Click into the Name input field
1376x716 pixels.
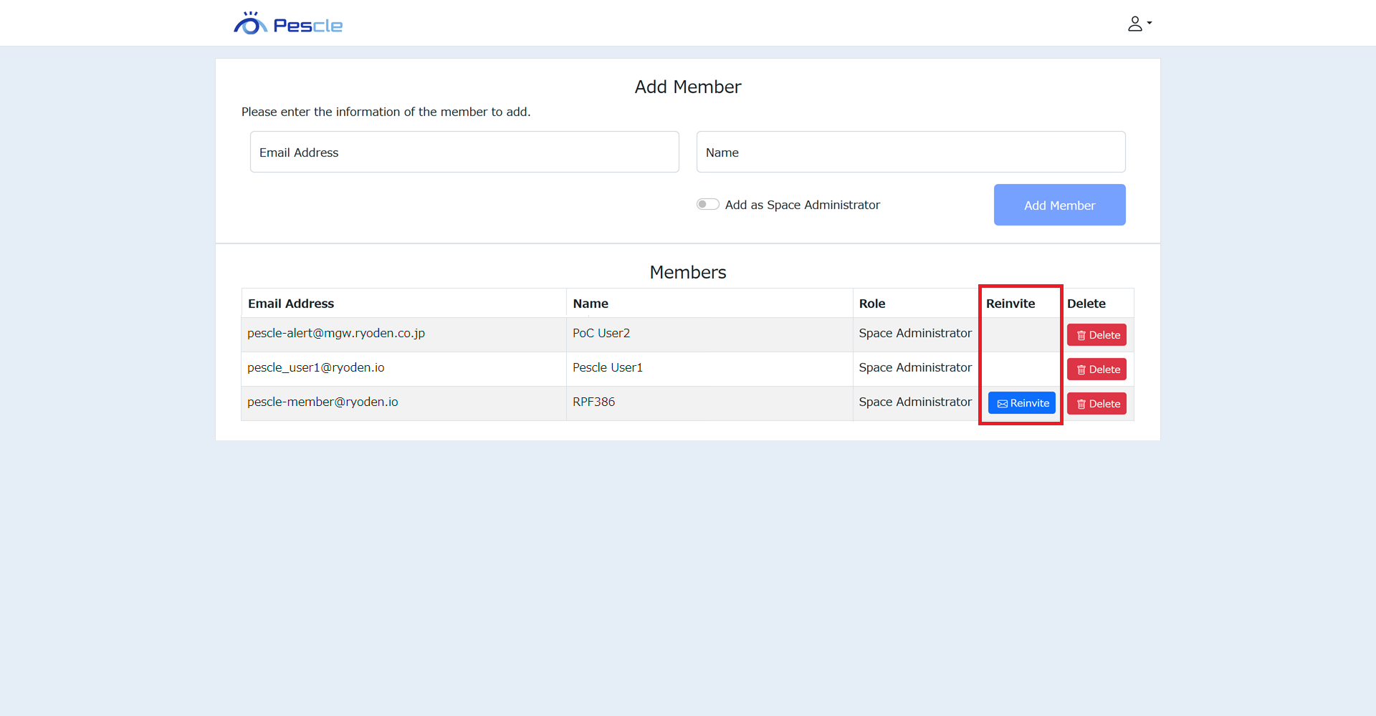point(910,152)
